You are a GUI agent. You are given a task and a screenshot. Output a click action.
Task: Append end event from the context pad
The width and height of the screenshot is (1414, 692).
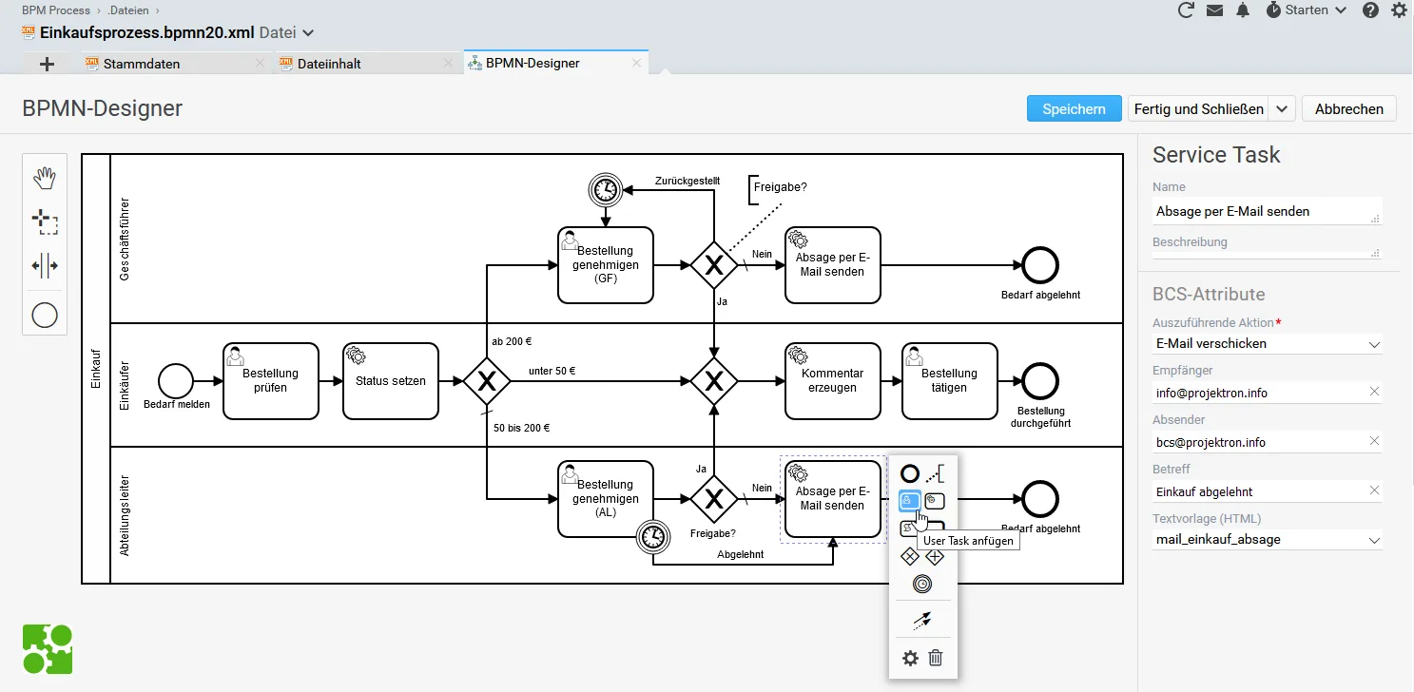(910, 472)
